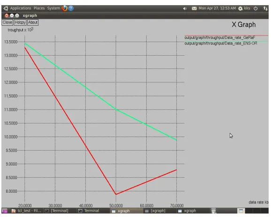Click y-axis label 8.0000
The height and width of the screenshot is (217, 271).
(11, 191)
